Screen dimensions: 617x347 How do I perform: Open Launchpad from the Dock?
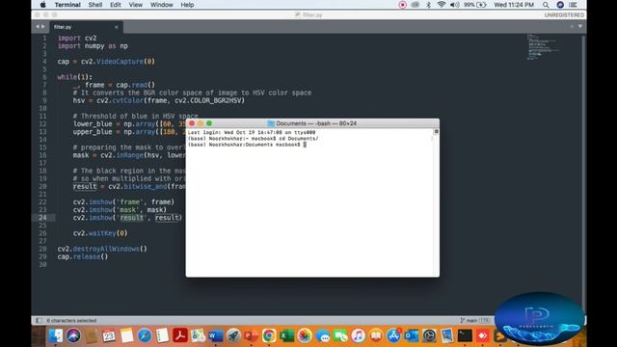(233, 335)
